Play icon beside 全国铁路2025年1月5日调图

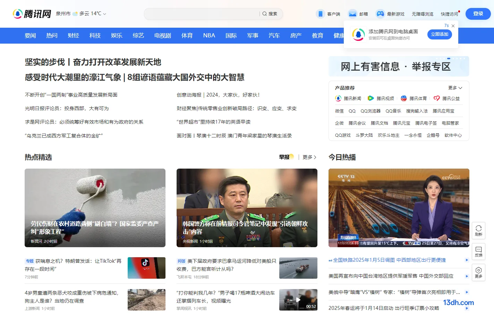pyautogui.click(x=467, y=260)
